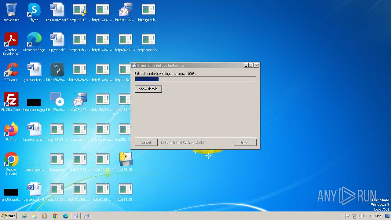Launch Edge from the taskbar

66,216
